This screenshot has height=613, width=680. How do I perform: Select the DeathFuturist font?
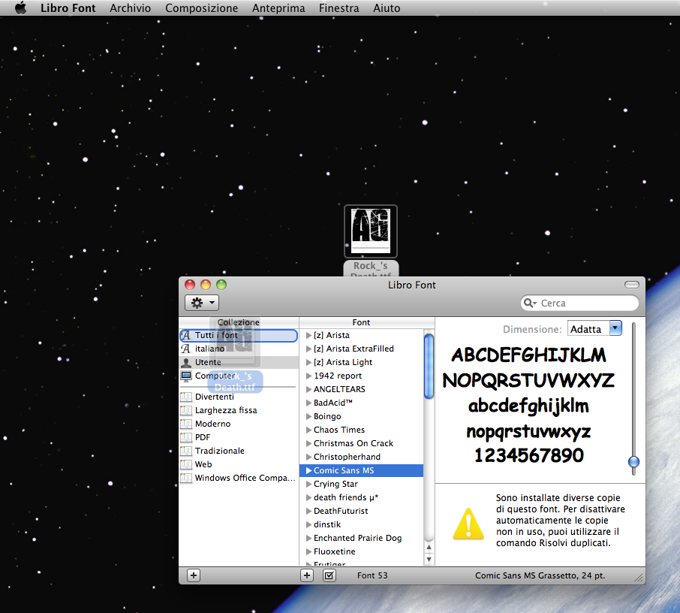coord(361,511)
